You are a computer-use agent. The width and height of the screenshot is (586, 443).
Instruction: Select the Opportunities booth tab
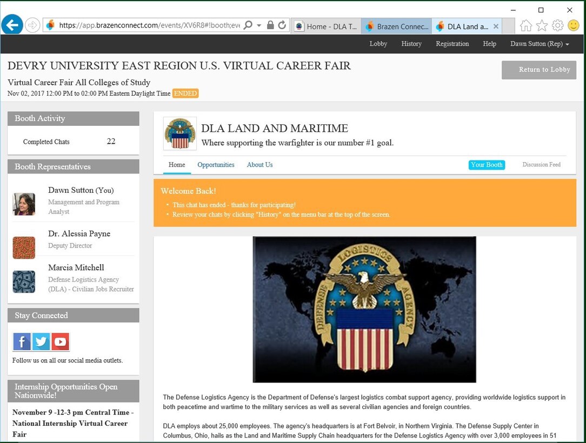216,165
